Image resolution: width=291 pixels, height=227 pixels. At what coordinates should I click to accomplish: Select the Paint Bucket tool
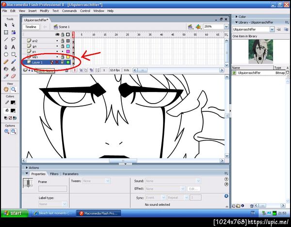coord(13,69)
